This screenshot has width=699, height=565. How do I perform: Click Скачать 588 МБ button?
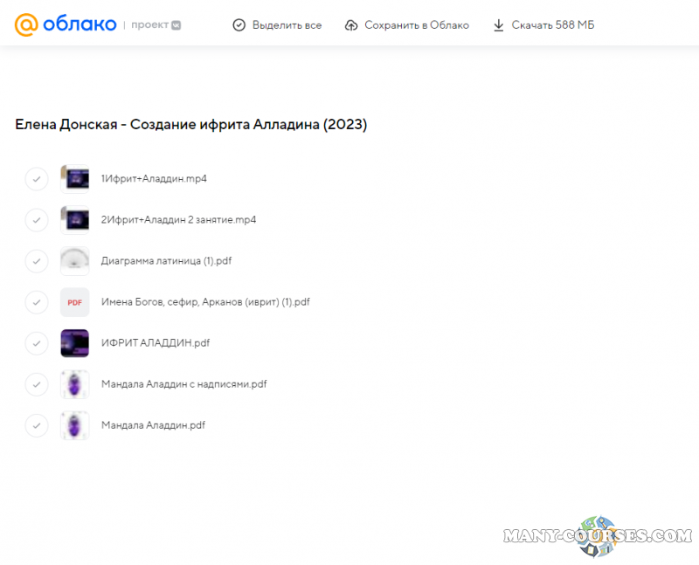tap(543, 25)
